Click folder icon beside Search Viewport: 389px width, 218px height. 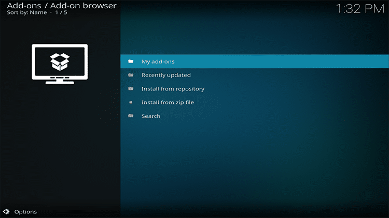131,116
